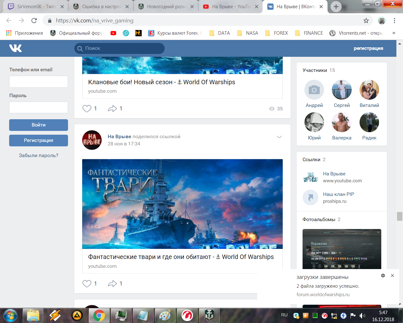Screen dimensions: 403x323
Task: Switch to На Врыве - YouTube tab
Action: 231,7
